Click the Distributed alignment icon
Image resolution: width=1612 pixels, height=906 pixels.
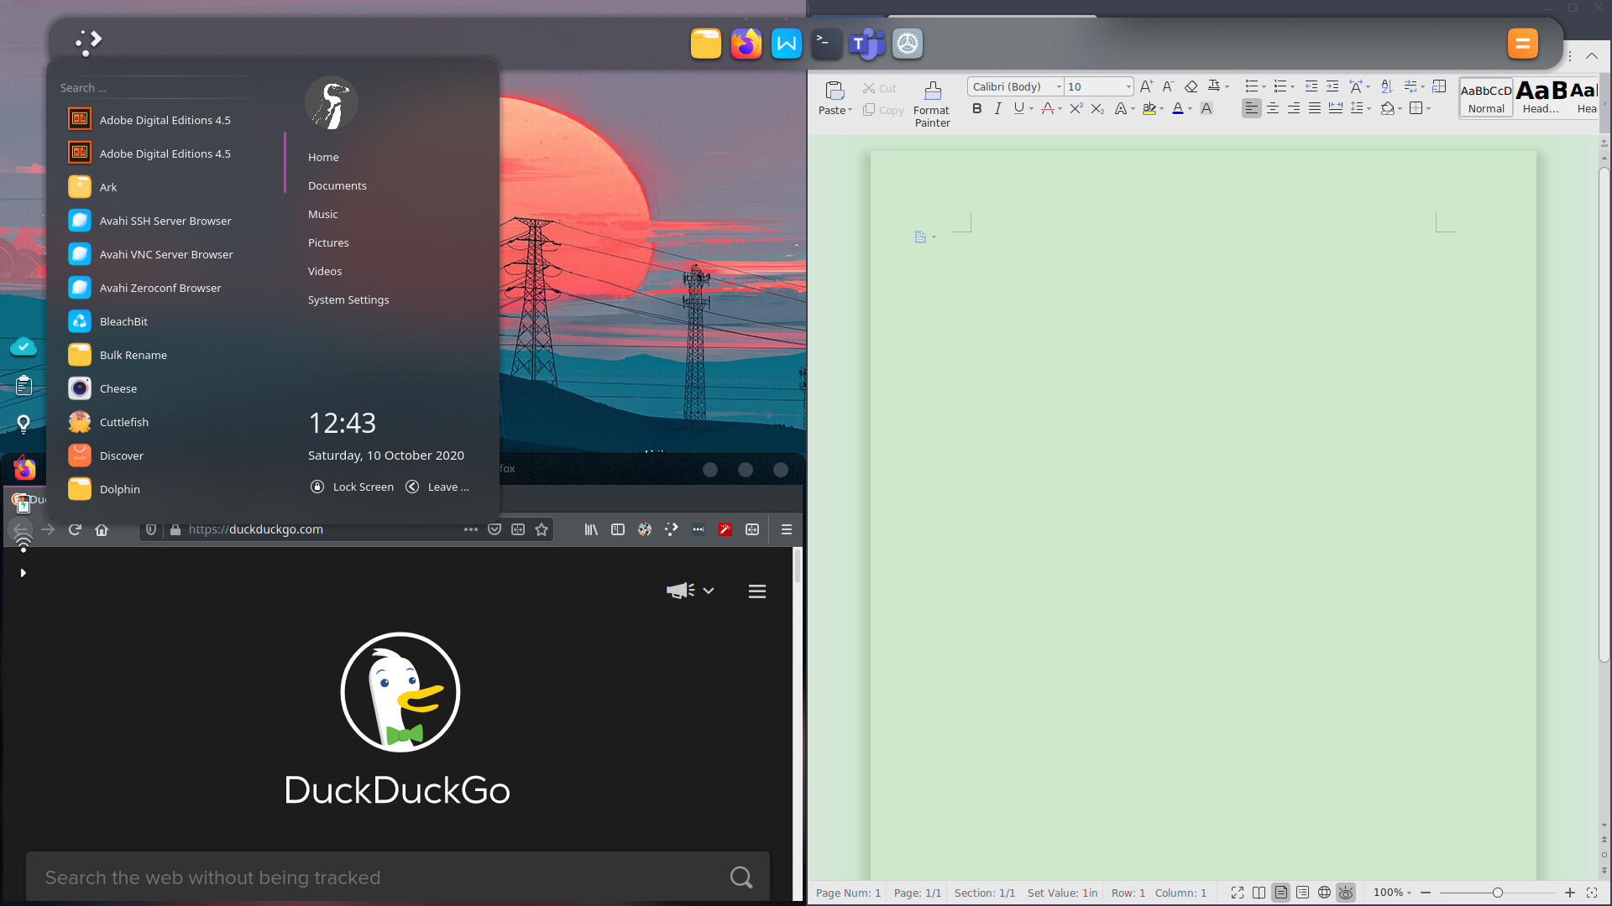1336,108
